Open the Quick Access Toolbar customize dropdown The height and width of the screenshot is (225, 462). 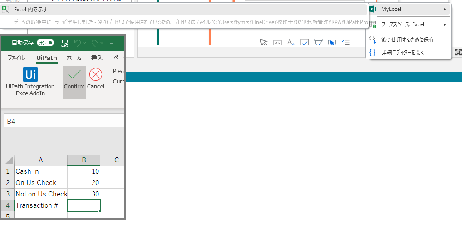coord(112,43)
